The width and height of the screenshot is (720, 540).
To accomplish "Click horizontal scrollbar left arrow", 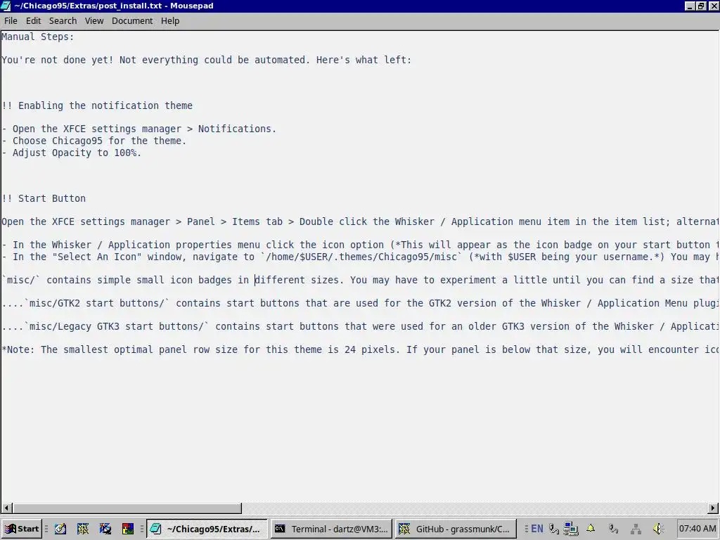I will pos(6,508).
